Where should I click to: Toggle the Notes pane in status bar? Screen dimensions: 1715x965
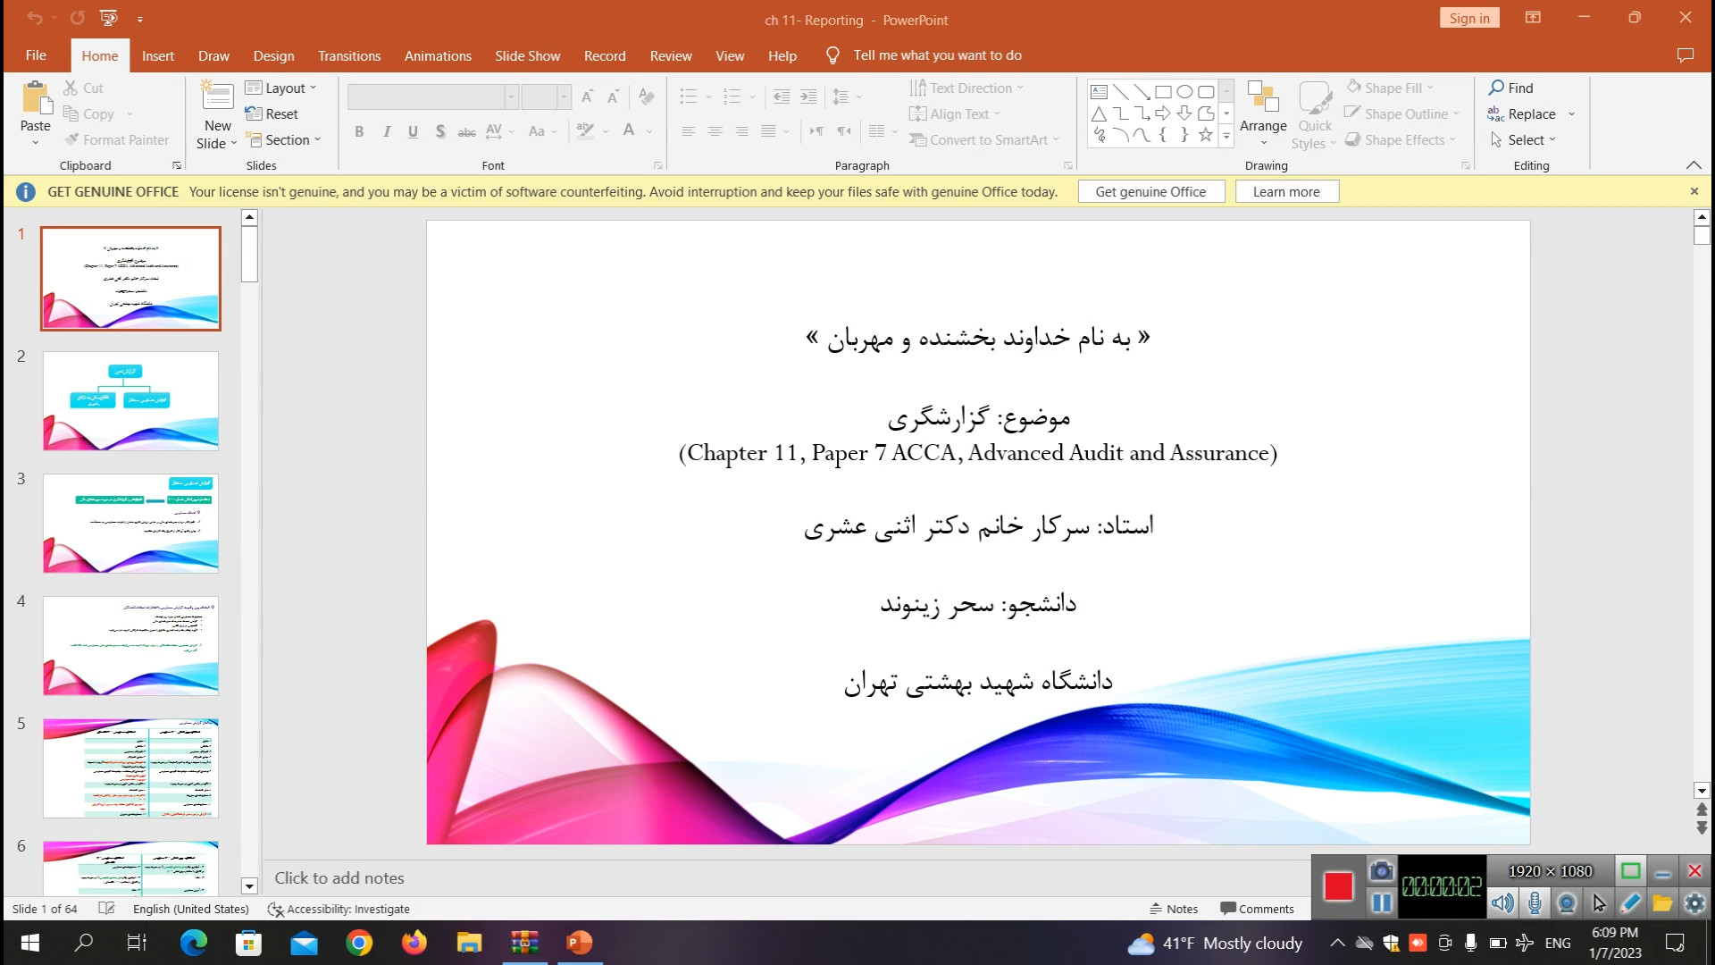tap(1174, 909)
